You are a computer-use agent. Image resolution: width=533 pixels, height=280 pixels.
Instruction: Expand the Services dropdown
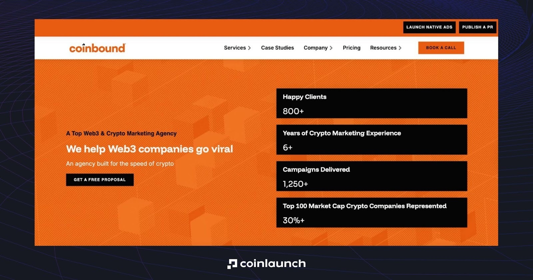237,48
